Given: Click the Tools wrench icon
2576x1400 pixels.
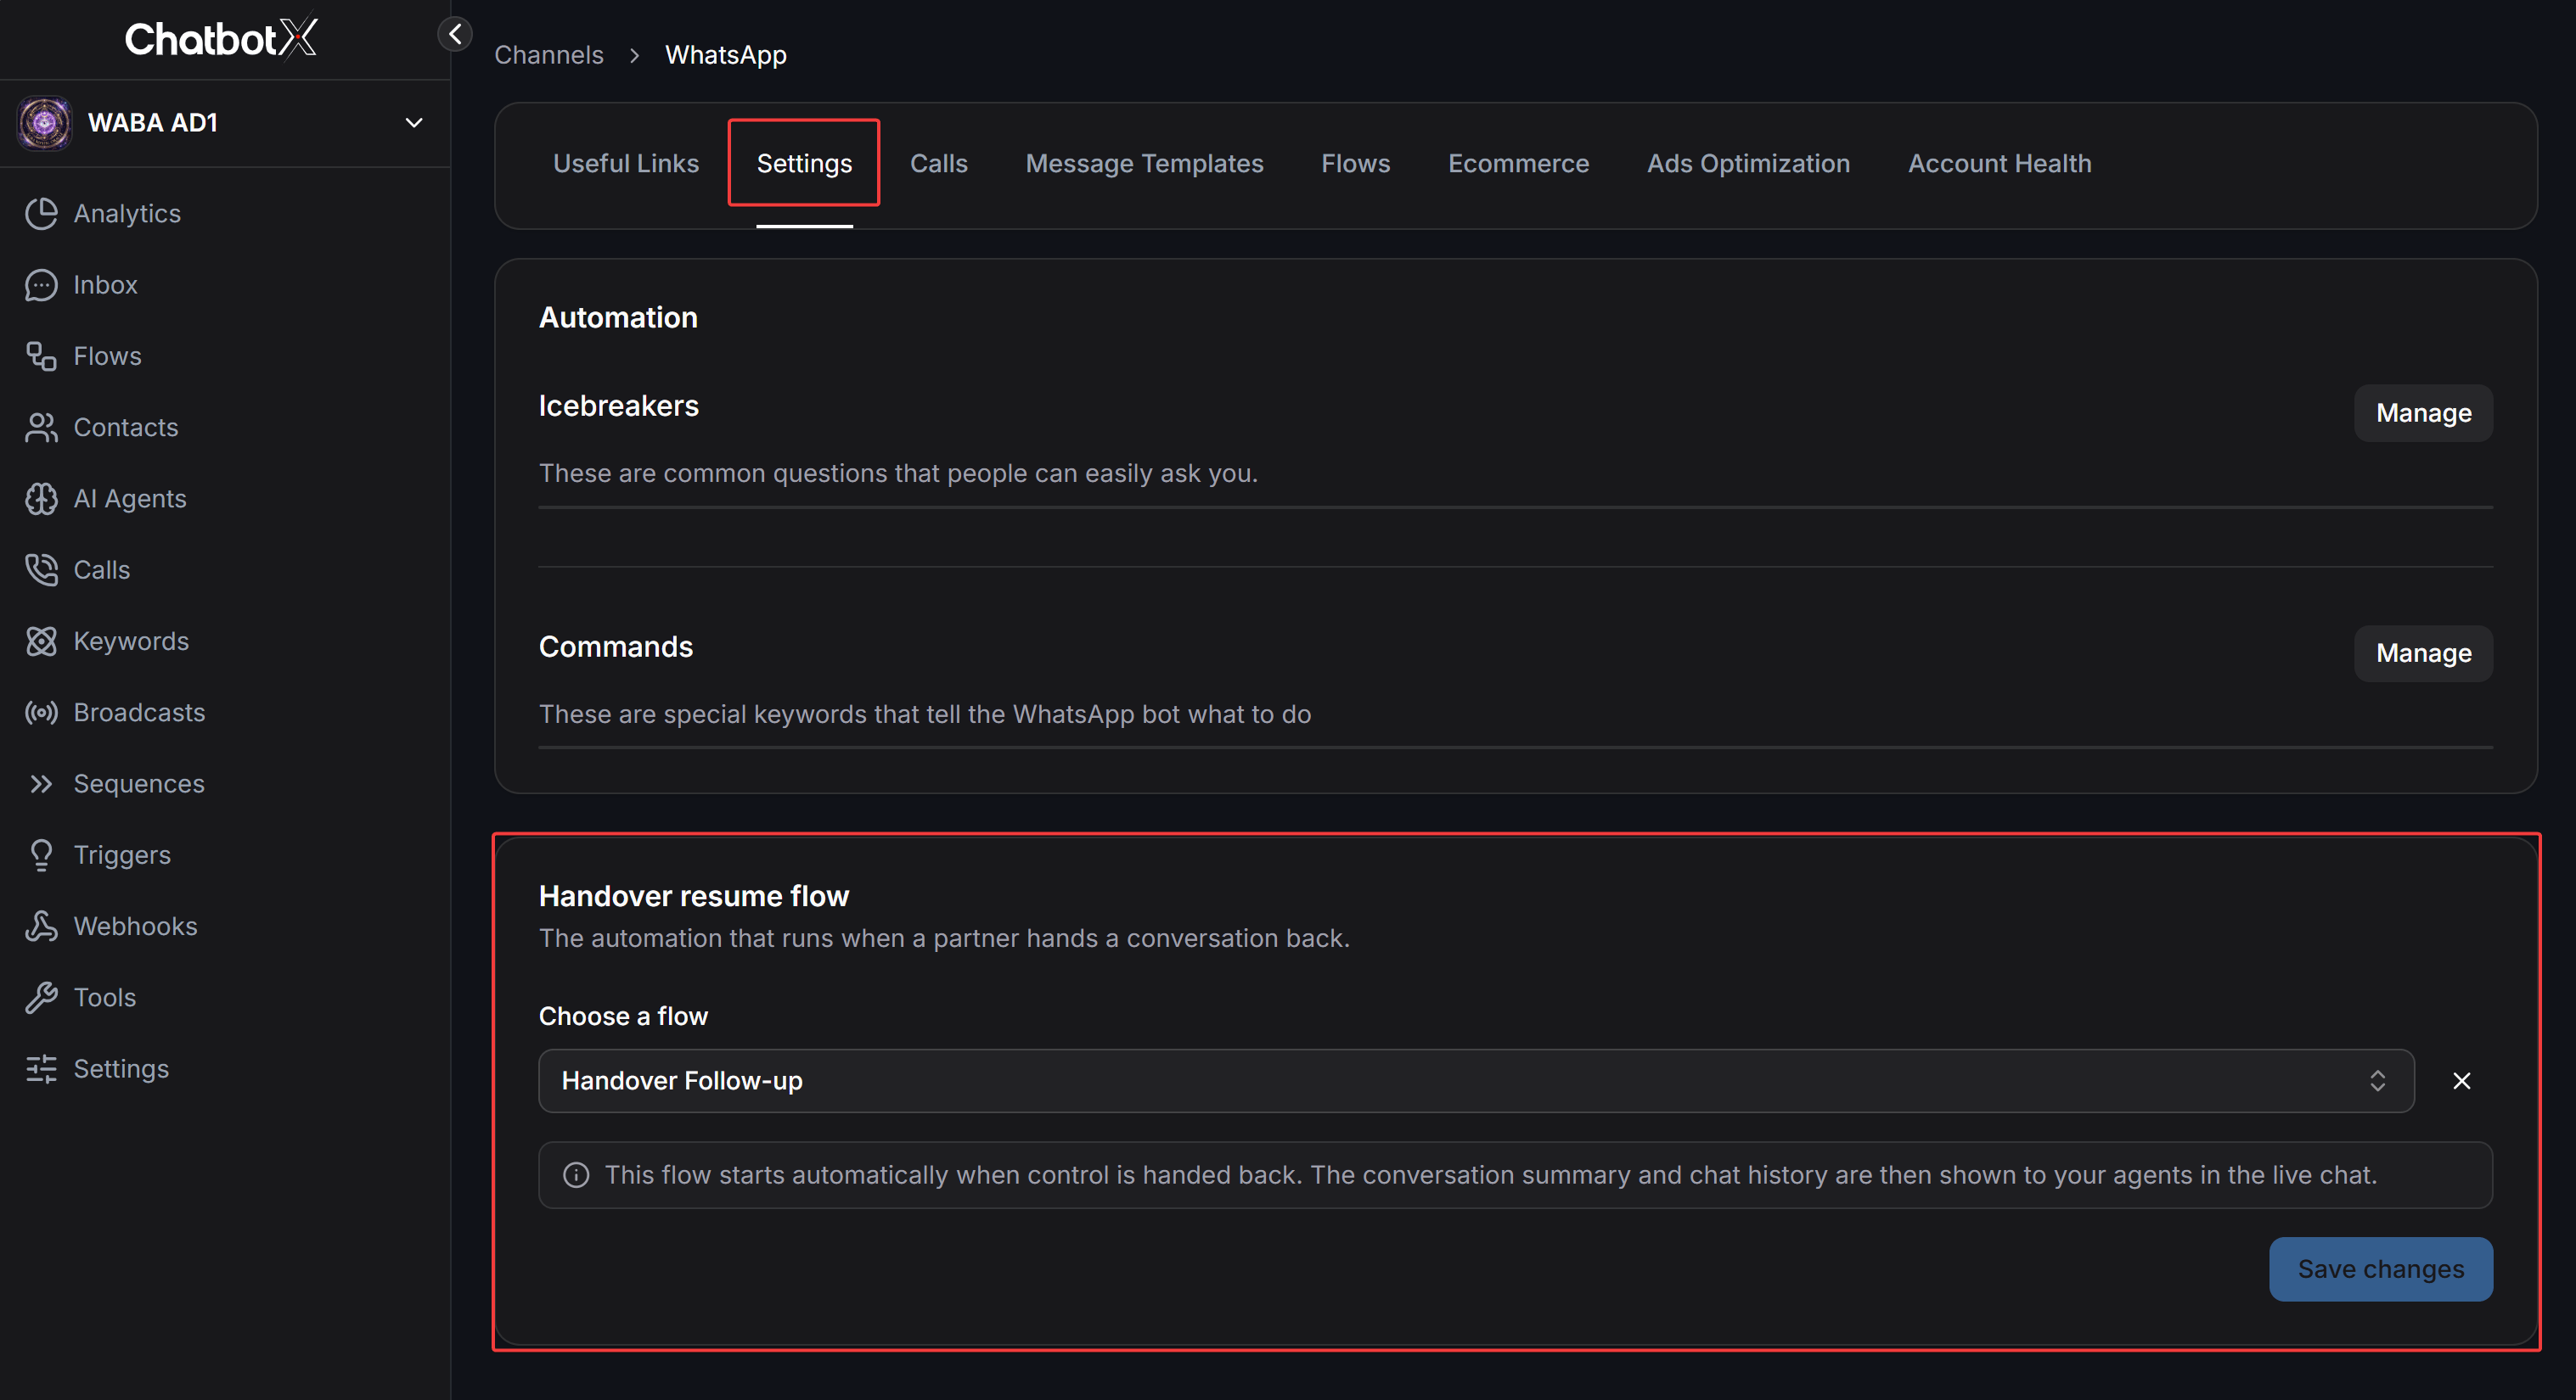Looking at the screenshot, I should (x=41, y=997).
